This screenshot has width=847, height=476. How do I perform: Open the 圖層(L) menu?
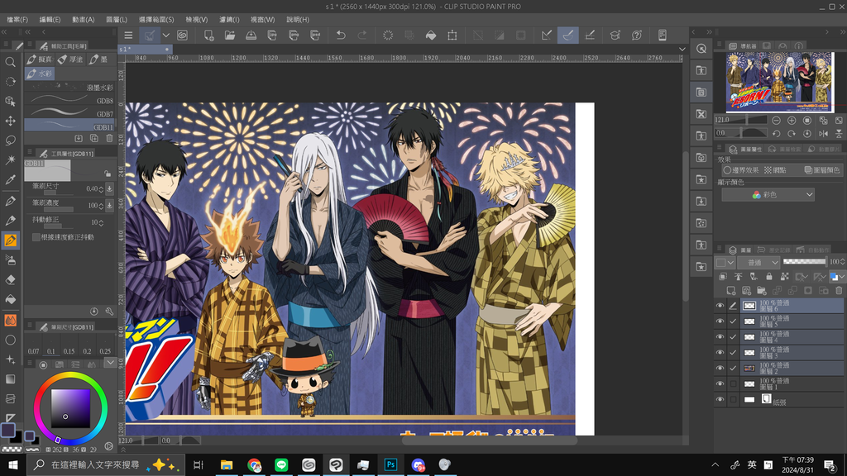coord(117,20)
